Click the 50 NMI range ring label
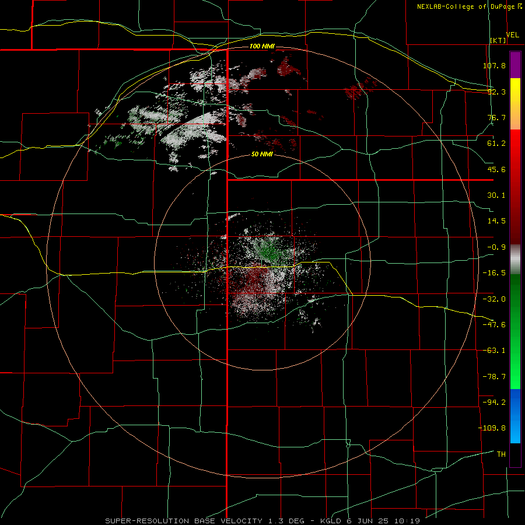 [262, 155]
